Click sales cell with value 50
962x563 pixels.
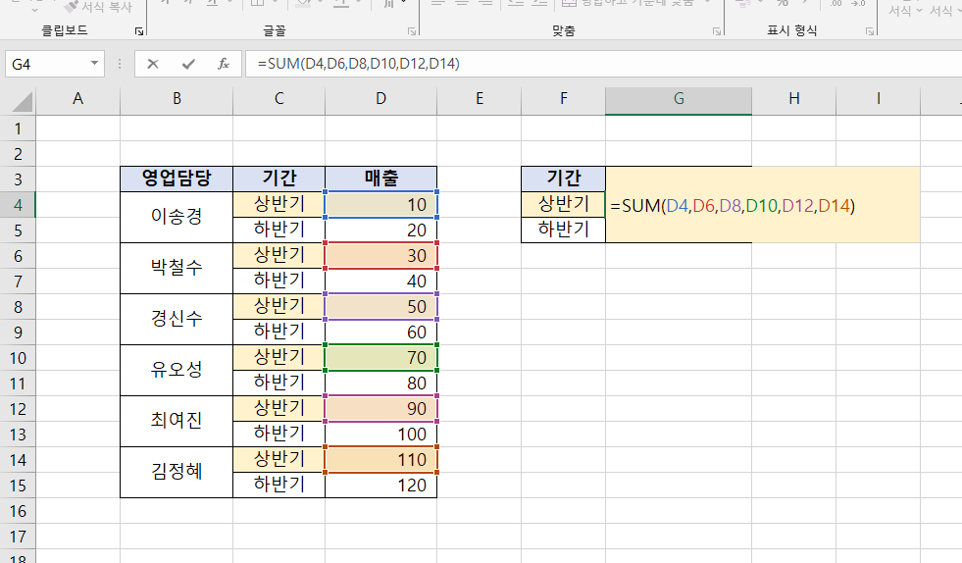coord(381,306)
